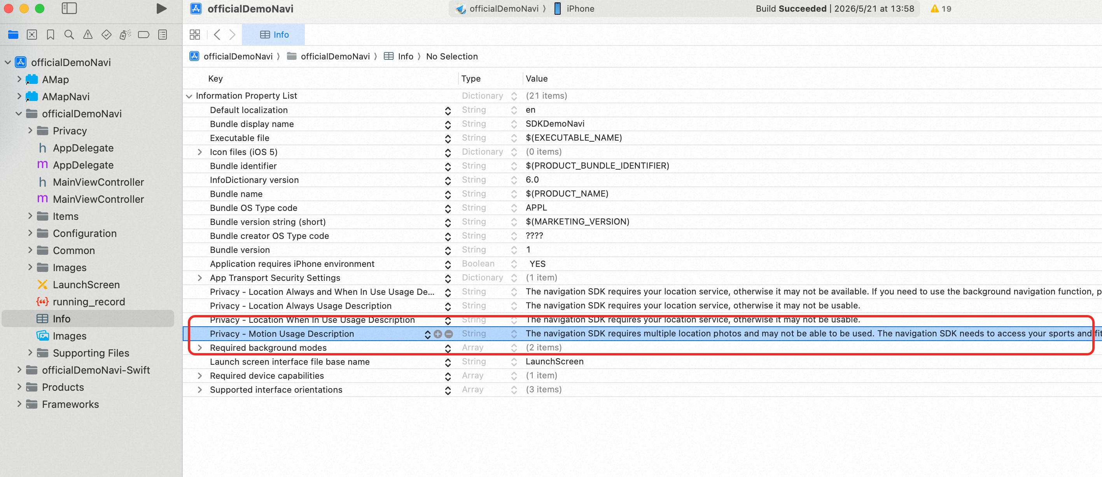Select the Info plist in navigator
Image resolution: width=1102 pixels, height=477 pixels.
(x=88, y=319)
